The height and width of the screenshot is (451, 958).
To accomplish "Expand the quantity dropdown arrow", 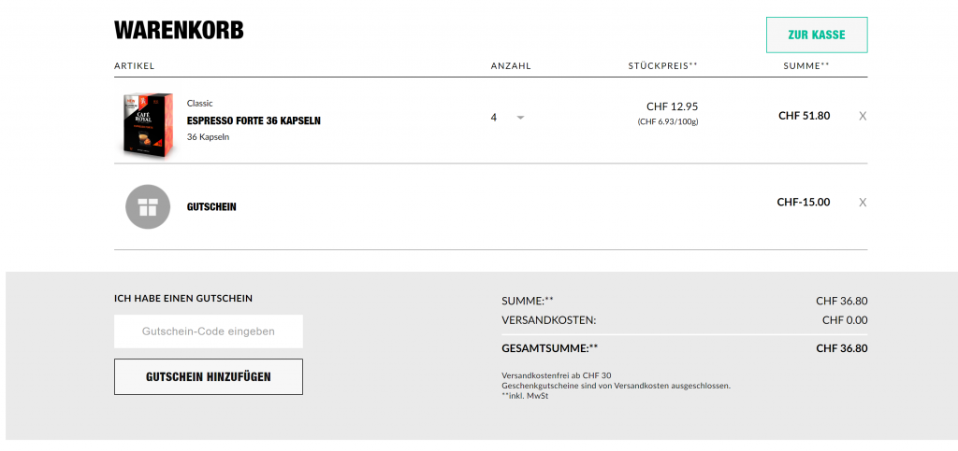I will click(520, 118).
